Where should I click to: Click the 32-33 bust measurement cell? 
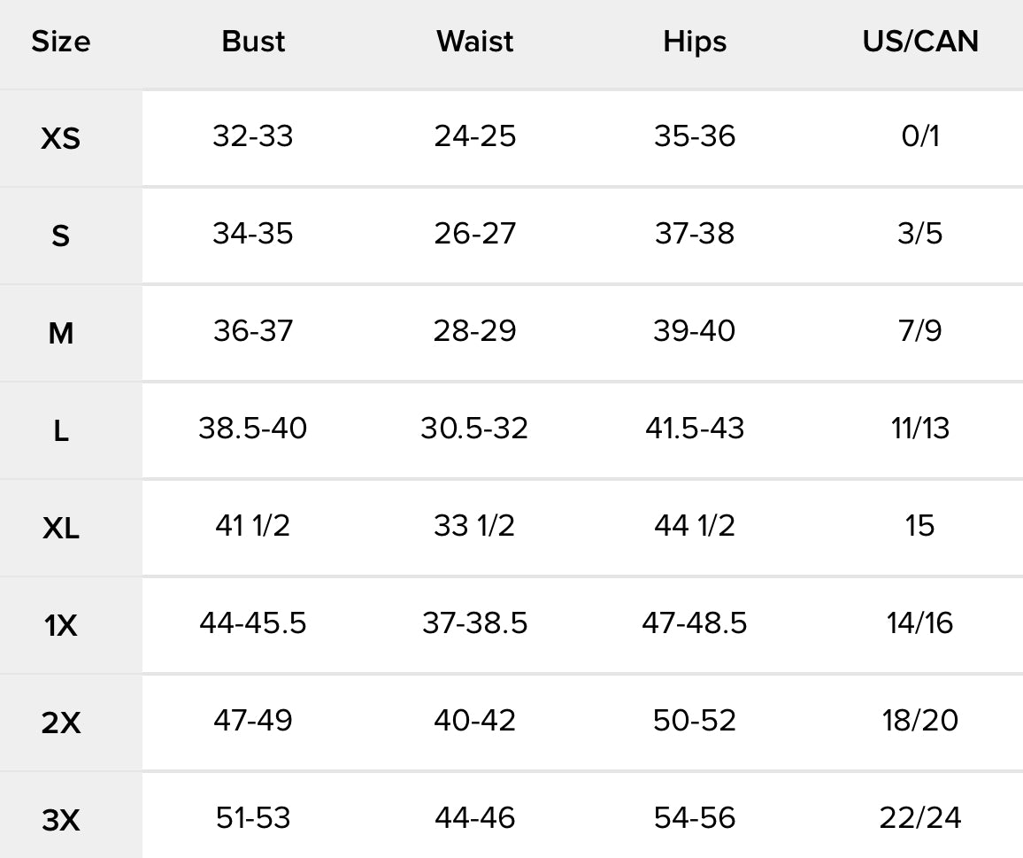coord(253,136)
